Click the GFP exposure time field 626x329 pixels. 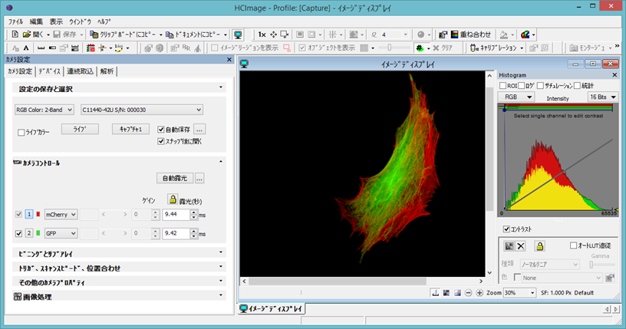point(176,233)
